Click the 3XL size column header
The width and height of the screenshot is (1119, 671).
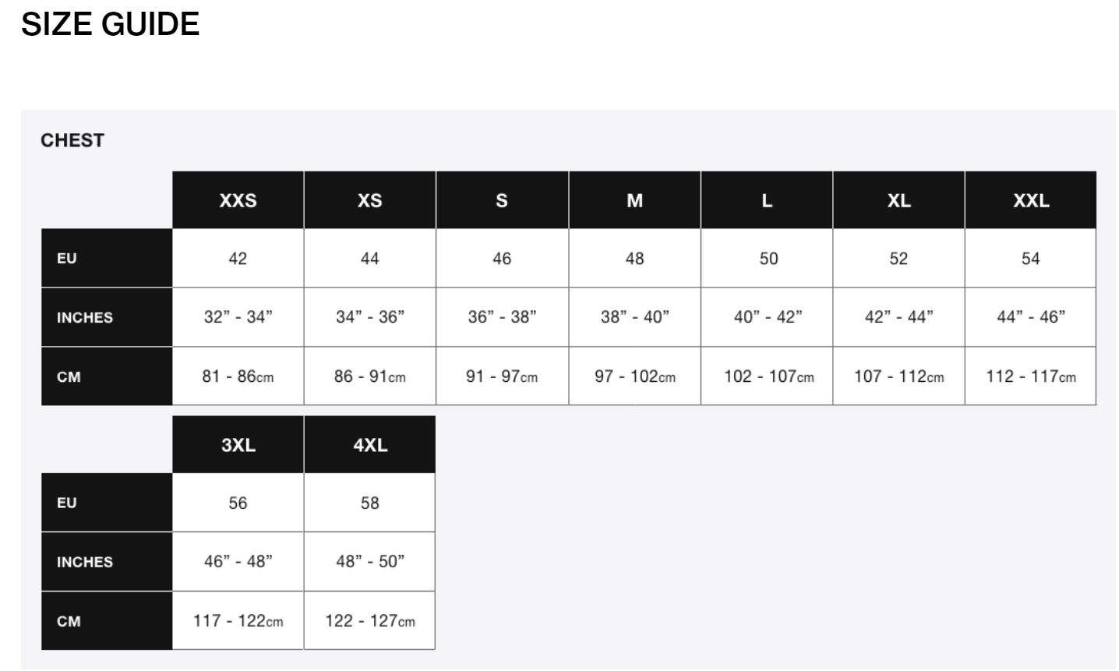[x=238, y=445]
